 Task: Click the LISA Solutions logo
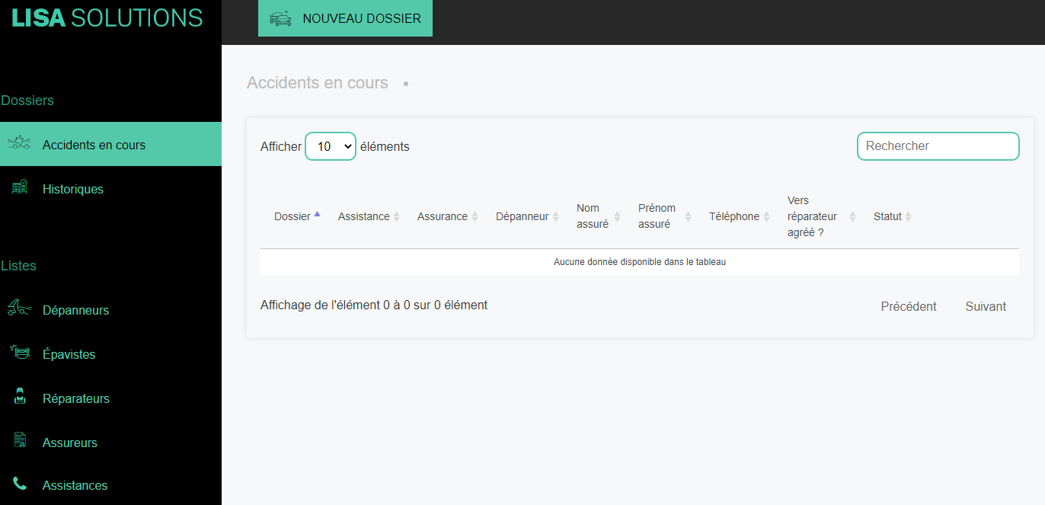tap(107, 18)
